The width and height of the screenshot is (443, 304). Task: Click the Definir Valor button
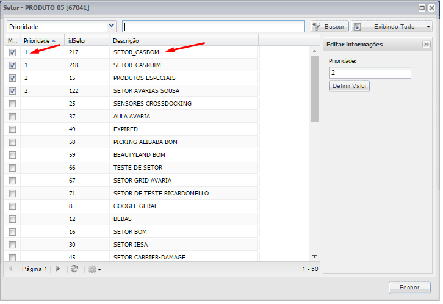[x=350, y=86]
